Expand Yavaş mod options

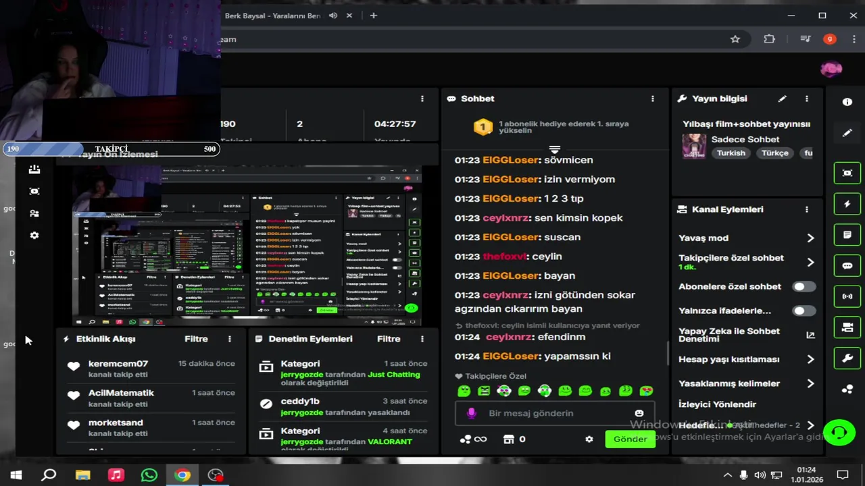(810, 238)
